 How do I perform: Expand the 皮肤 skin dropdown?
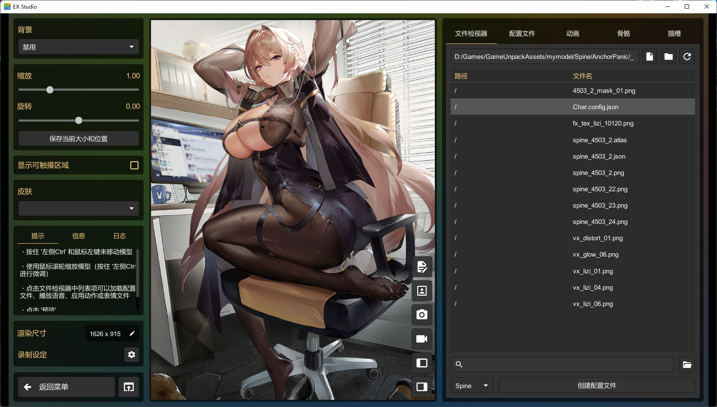tap(79, 208)
